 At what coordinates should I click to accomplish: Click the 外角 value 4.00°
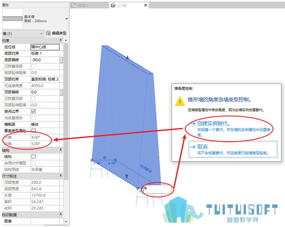coord(45,137)
